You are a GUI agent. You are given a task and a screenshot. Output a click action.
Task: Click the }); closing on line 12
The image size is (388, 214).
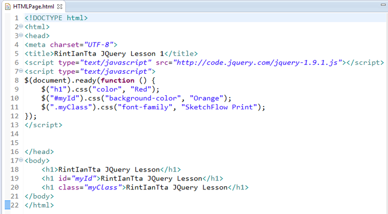[31, 116]
